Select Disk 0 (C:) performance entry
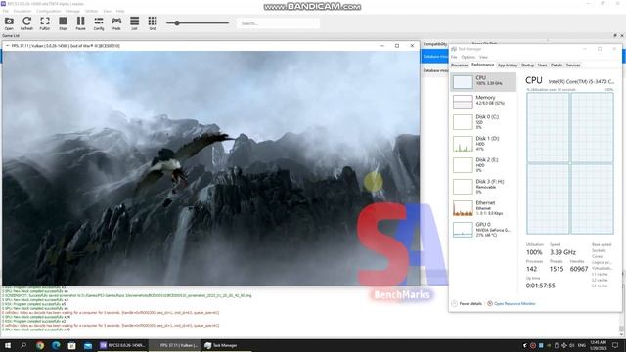 [x=483, y=121]
